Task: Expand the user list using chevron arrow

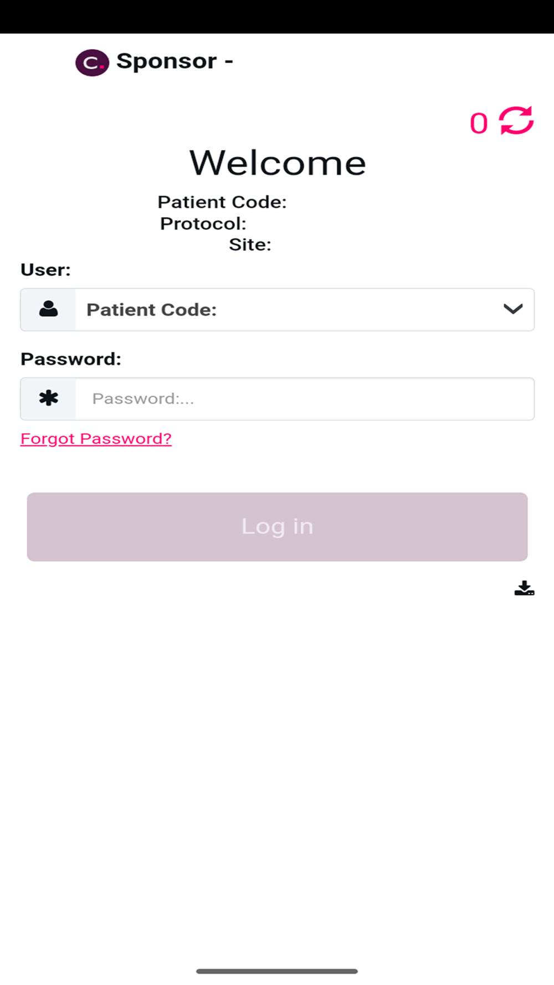Action: [513, 309]
